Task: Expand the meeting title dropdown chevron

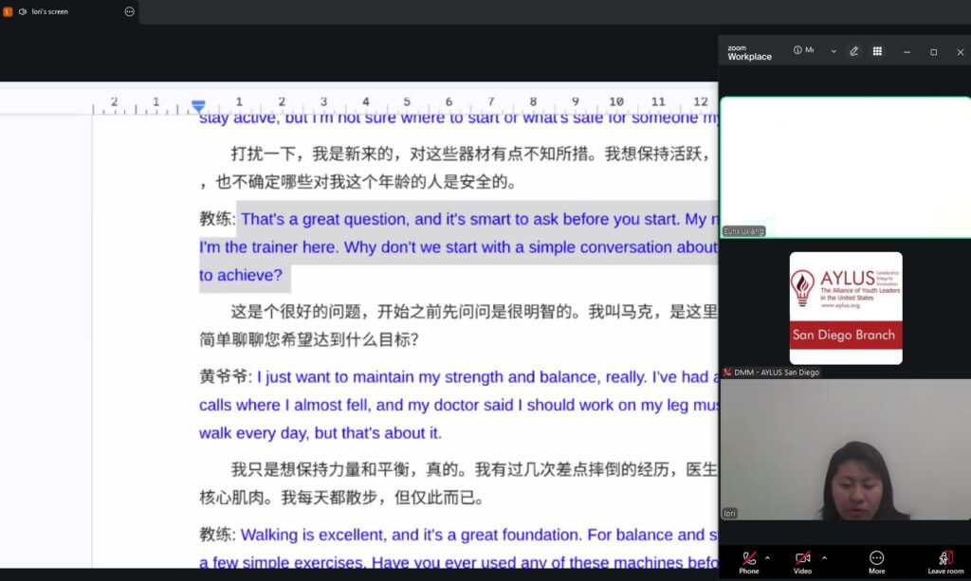Action: tap(834, 51)
